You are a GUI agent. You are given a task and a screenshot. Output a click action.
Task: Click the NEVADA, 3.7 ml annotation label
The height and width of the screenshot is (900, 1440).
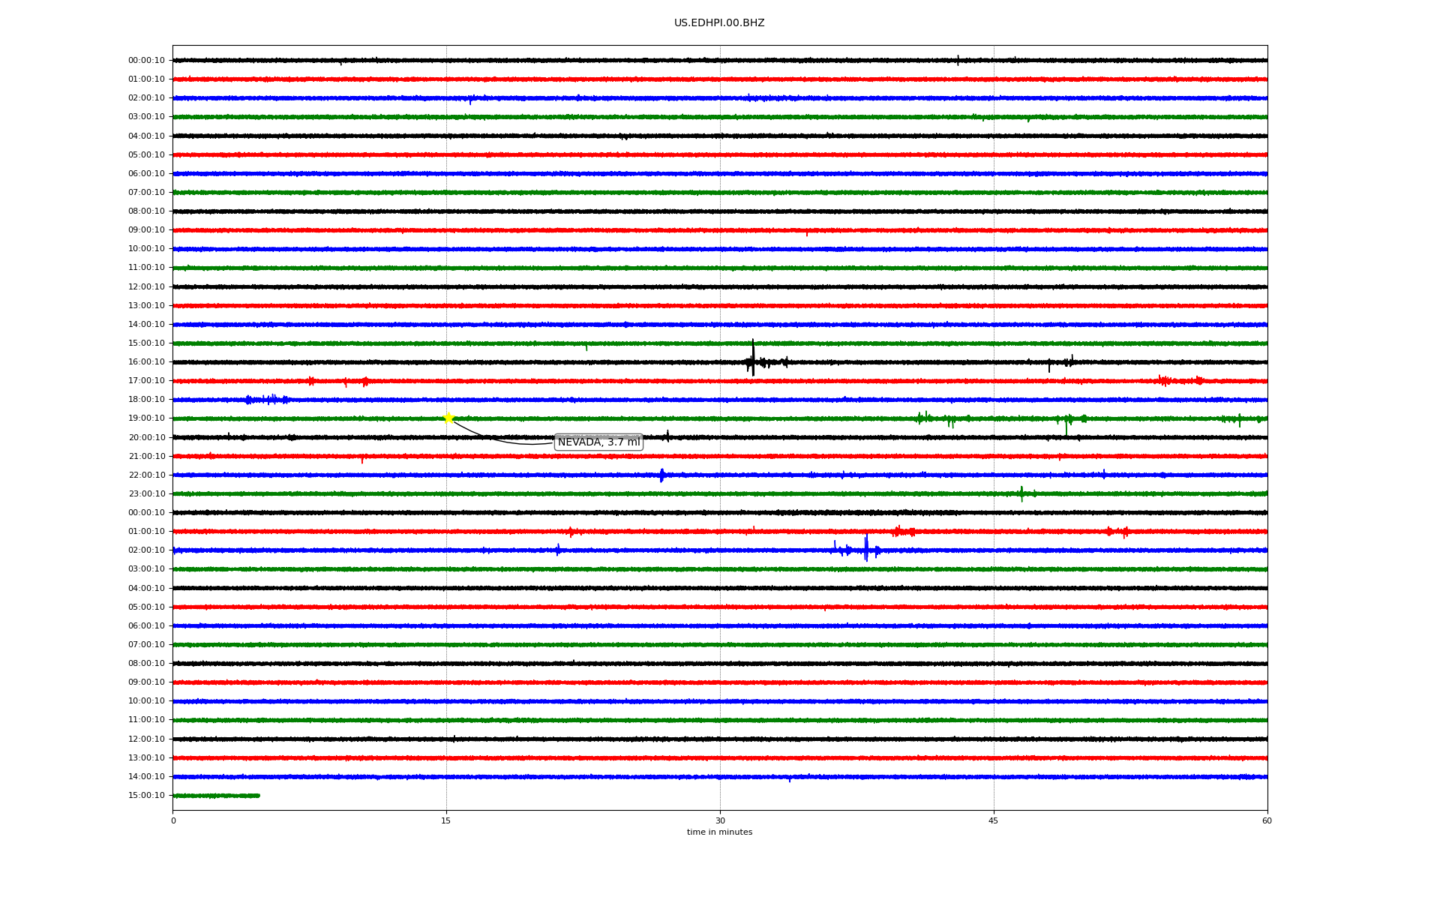598,442
